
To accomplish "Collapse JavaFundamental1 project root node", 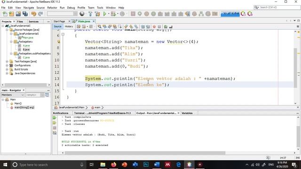I will click(x=3, y=26).
